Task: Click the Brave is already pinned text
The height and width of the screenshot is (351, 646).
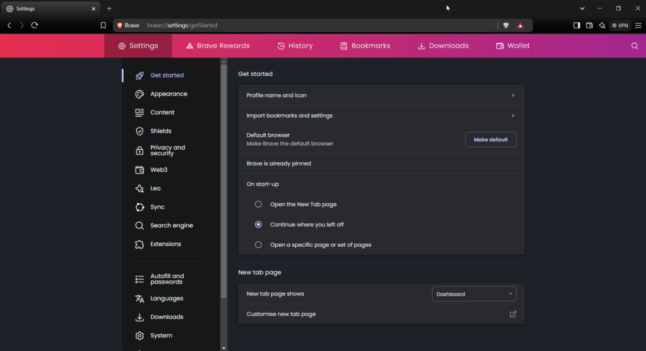Action: point(279,164)
